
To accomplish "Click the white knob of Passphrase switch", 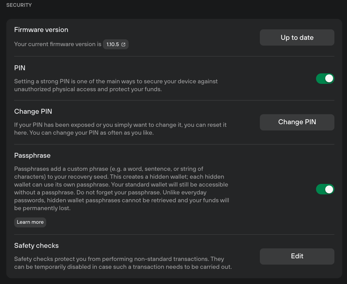I will (x=329, y=189).
